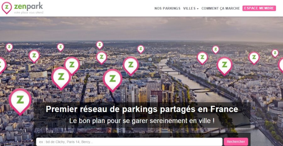Screen dimensions: 283x146
Task: Click the small pin above the right river bank
Action: pyautogui.click(x=215, y=50)
